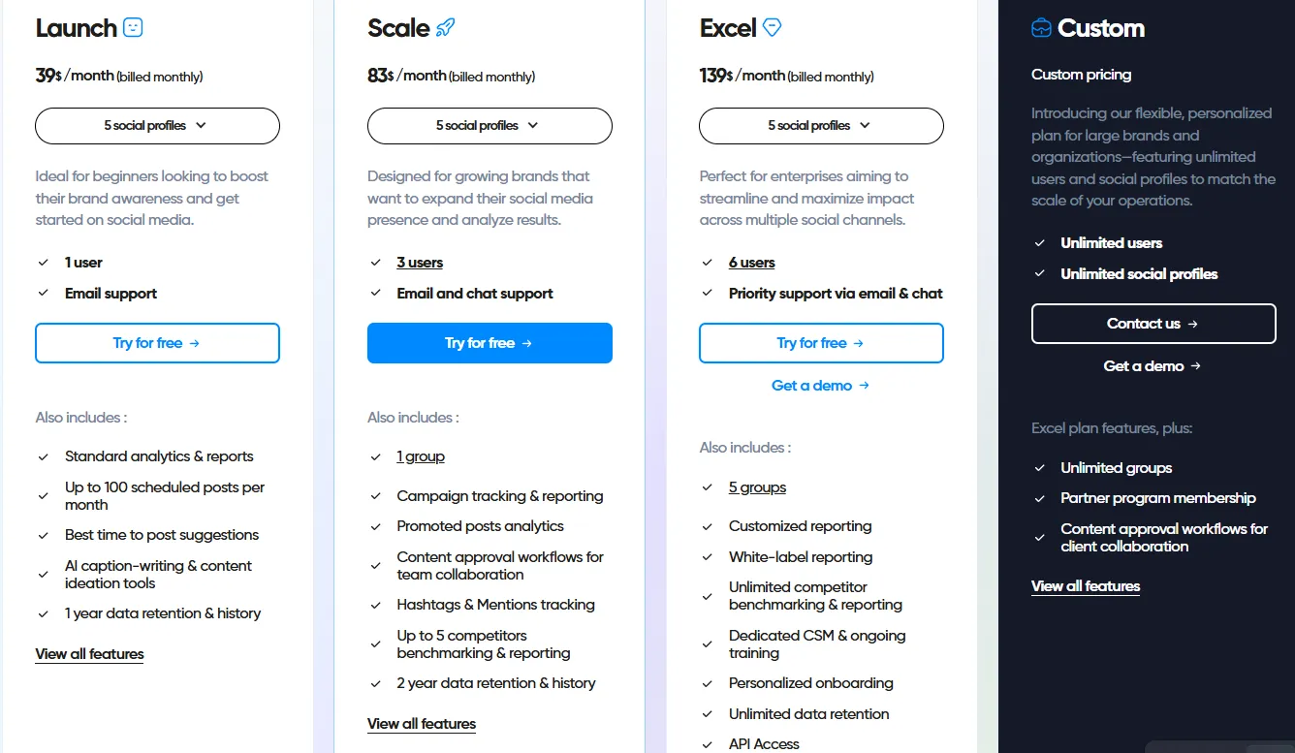The width and height of the screenshot is (1295, 753).
Task: Click checkmark icon beside White-label reporting
Action: (708, 557)
